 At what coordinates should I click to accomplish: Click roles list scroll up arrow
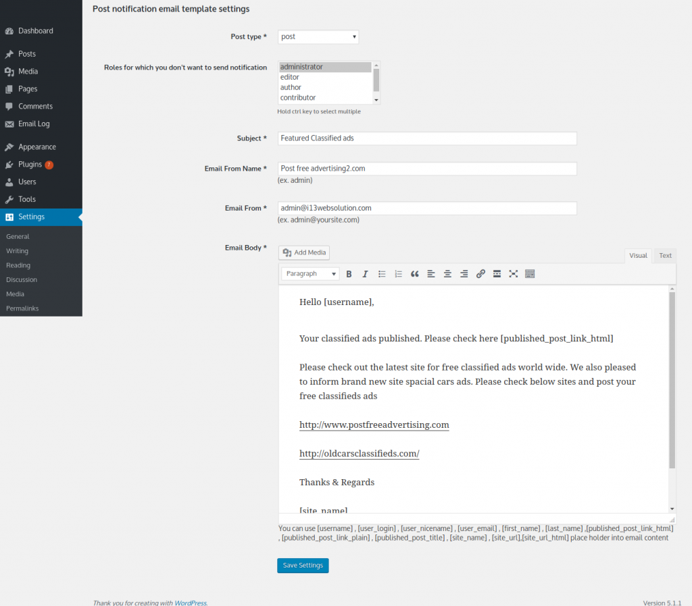[376, 65]
